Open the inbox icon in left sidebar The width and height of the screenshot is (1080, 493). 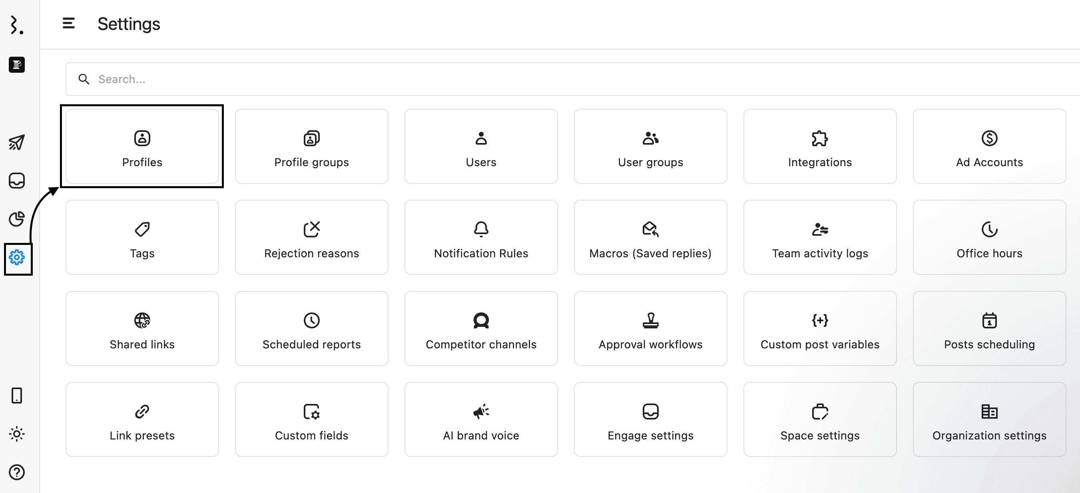point(17,181)
